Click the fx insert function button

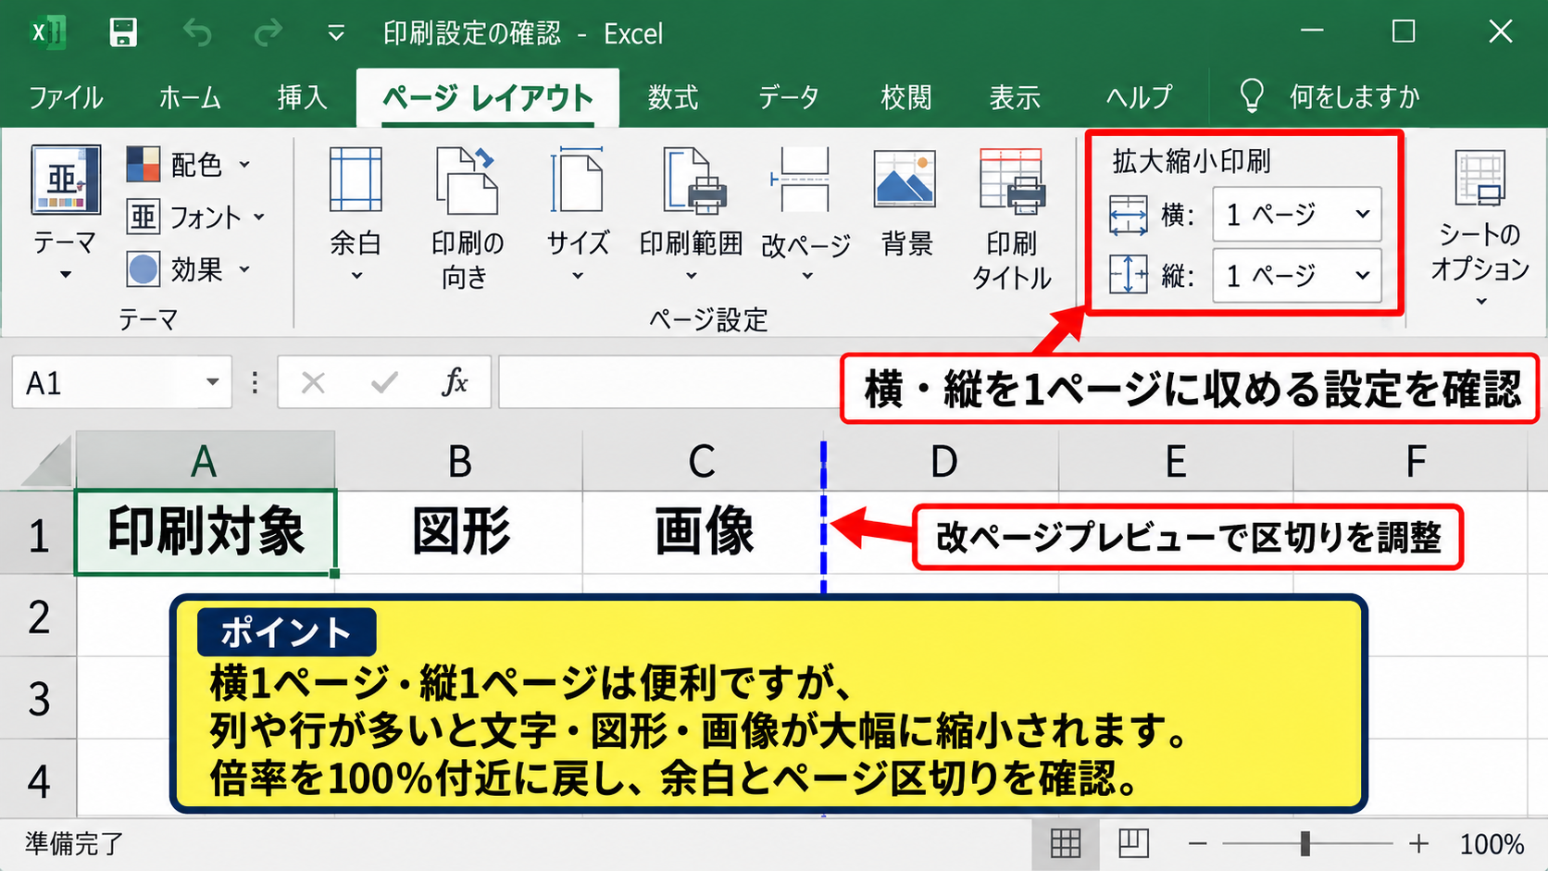coord(455,382)
